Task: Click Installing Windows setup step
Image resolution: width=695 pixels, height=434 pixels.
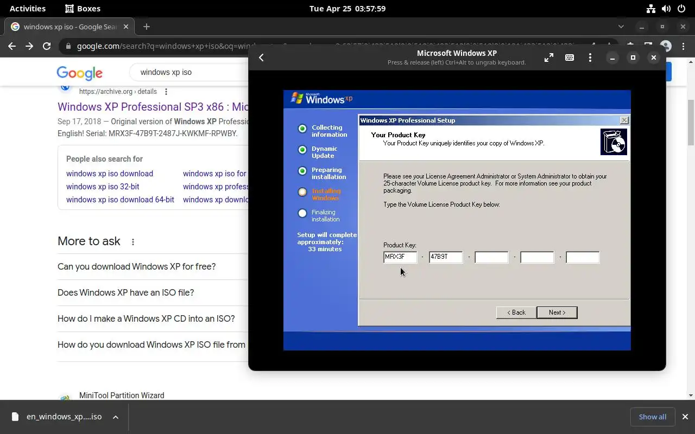Action: [320, 195]
